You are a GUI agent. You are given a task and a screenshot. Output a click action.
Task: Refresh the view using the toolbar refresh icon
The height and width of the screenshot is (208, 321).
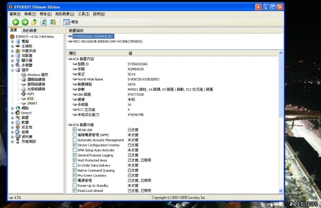click(44, 22)
